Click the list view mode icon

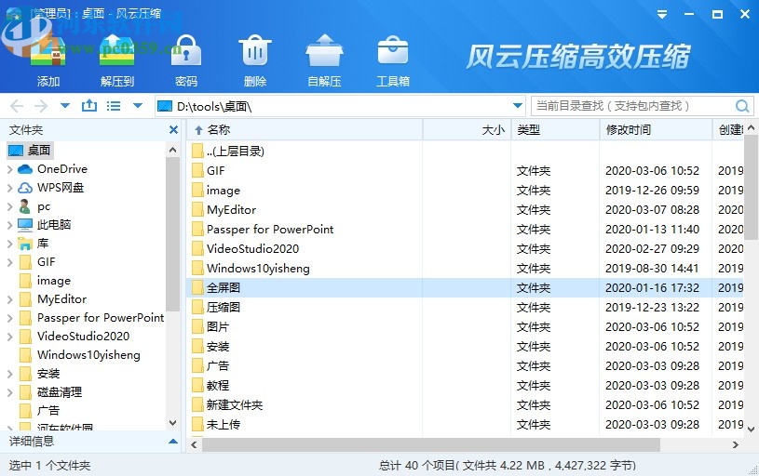tap(114, 106)
